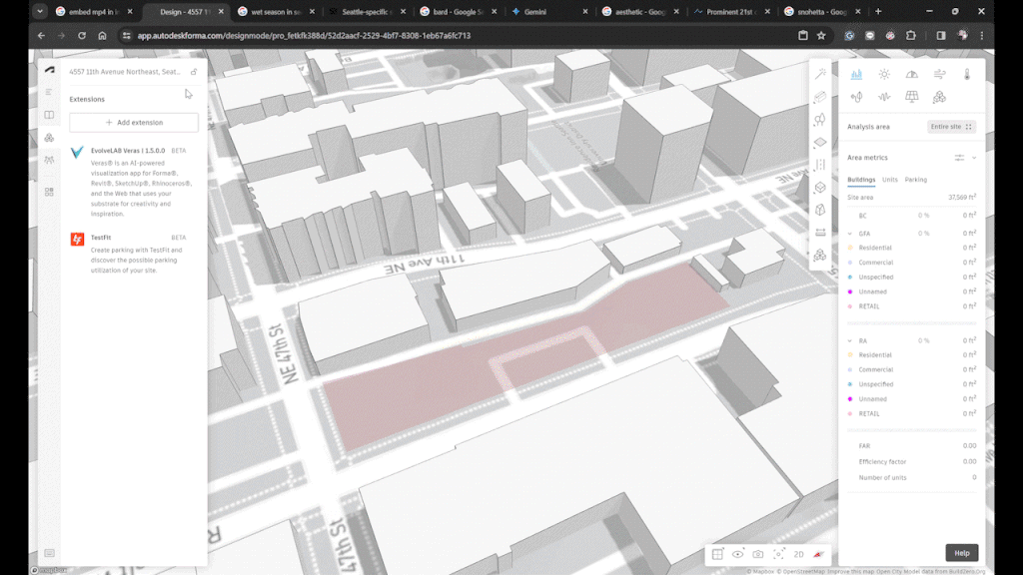Click the Help button
Screen dimensions: 1023x575
click(x=961, y=553)
